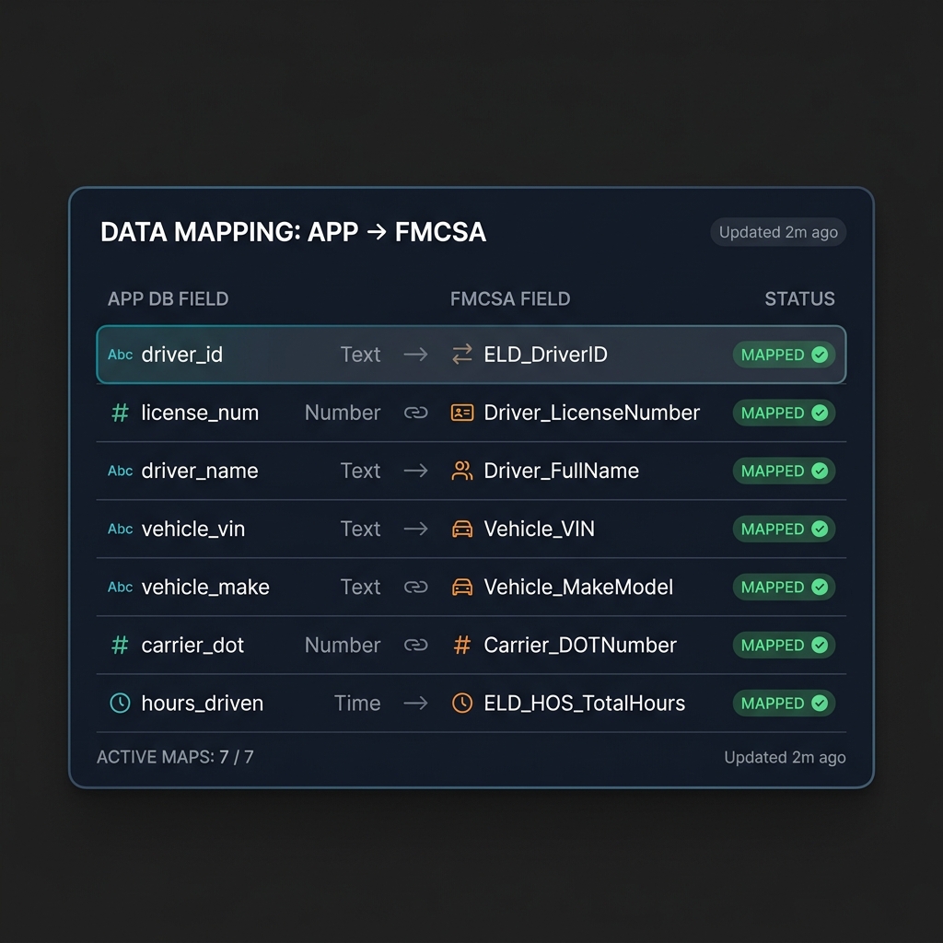The height and width of the screenshot is (943, 943).
Task: Click the FMCSA FIELD column header
Action: 510,299
